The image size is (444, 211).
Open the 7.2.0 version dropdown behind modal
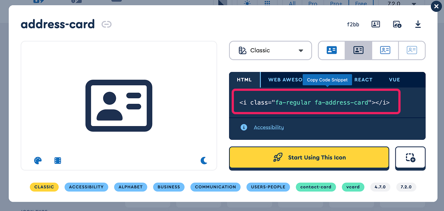click(x=401, y=3)
